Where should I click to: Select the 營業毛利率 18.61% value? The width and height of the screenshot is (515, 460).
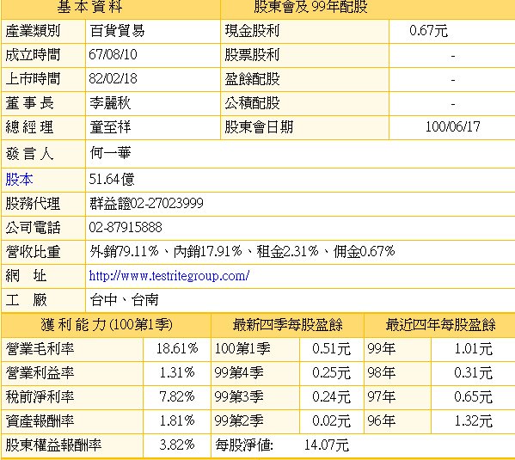177,348
